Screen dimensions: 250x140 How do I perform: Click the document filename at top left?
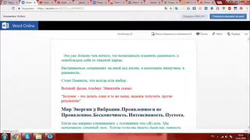point(14,16)
